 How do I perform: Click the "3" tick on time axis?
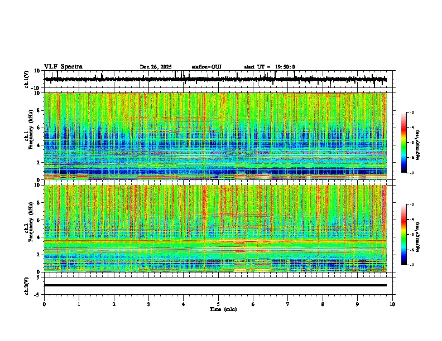pos(148,304)
